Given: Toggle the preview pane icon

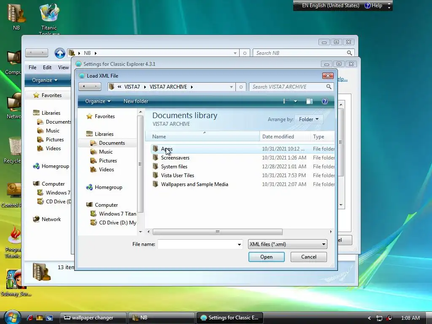Looking at the screenshot, I should tap(309, 101).
